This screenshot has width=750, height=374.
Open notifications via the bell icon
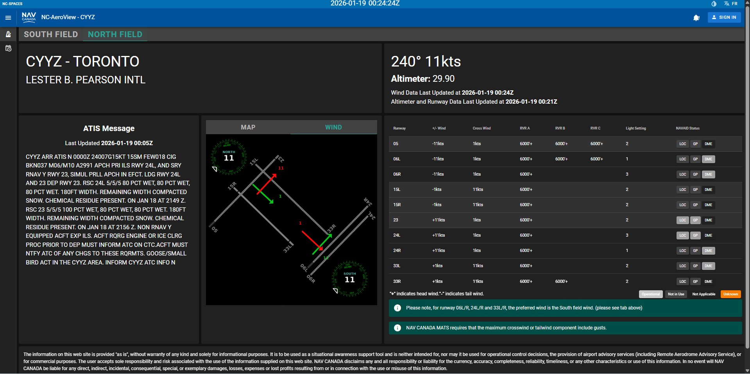coord(696,17)
